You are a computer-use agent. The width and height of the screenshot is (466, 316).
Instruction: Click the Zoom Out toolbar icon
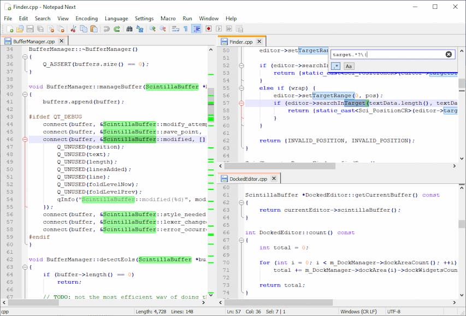[163, 29]
